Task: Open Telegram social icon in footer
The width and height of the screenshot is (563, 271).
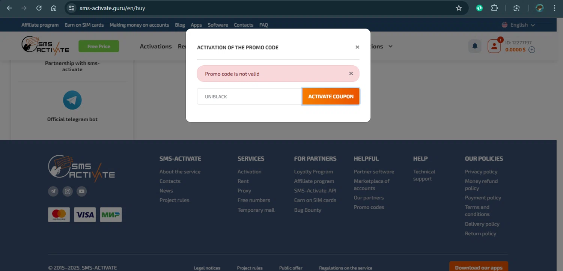Action: [53, 191]
